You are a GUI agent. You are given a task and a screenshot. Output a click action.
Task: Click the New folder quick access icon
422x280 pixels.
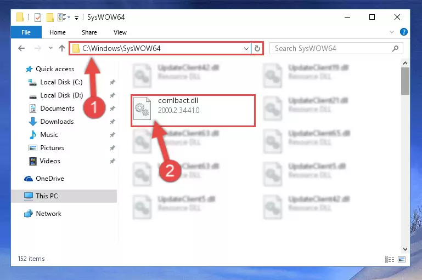click(x=50, y=18)
